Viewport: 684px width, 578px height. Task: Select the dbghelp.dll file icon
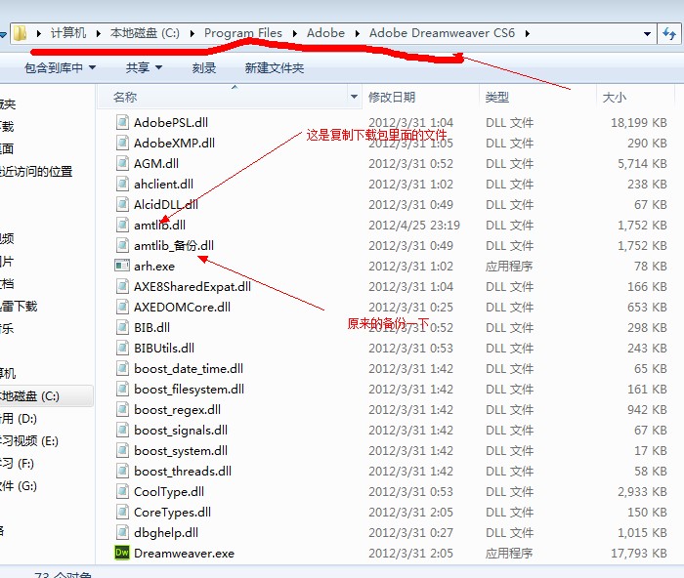(x=122, y=532)
